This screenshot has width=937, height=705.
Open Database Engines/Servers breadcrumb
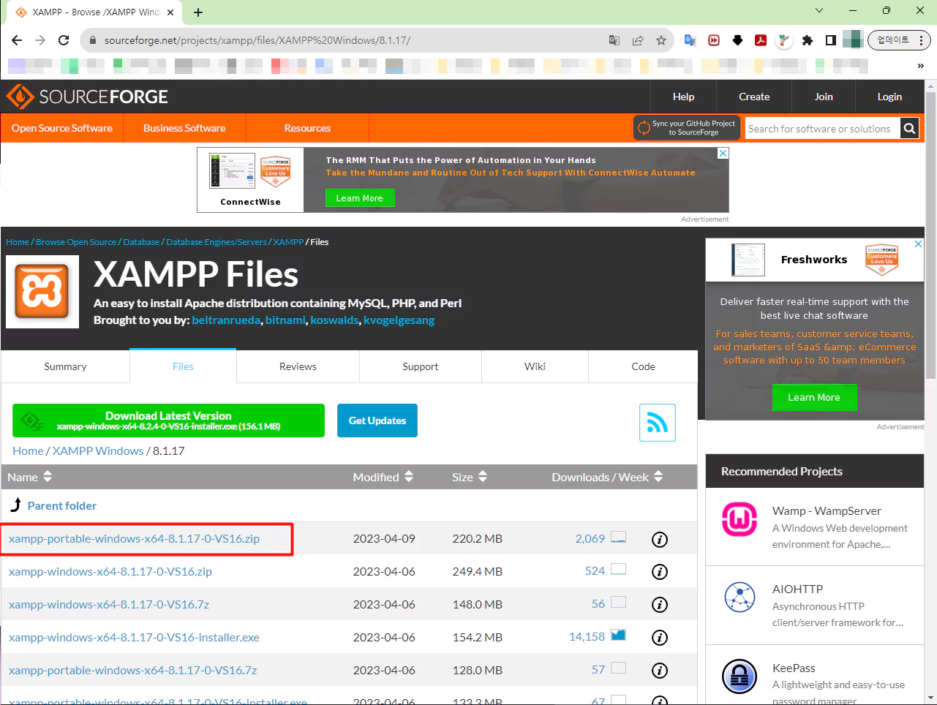pos(217,242)
